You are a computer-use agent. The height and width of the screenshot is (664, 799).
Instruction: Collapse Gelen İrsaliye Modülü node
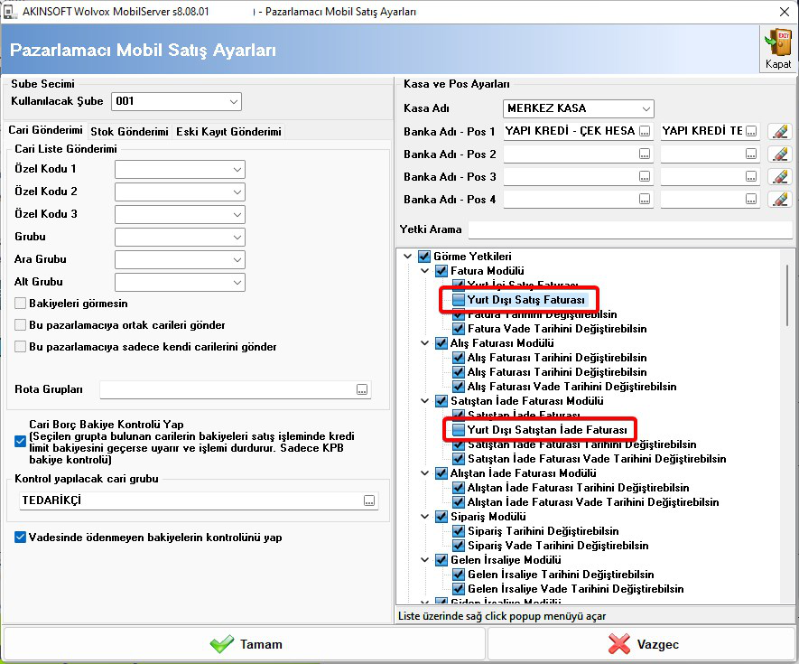click(425, 560)
